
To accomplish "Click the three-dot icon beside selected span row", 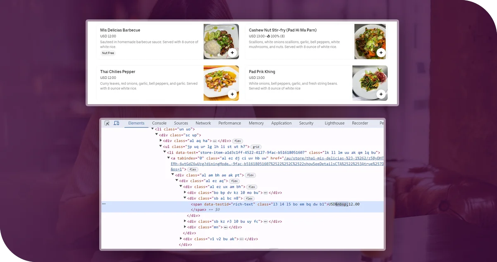I will pos(104,204).
